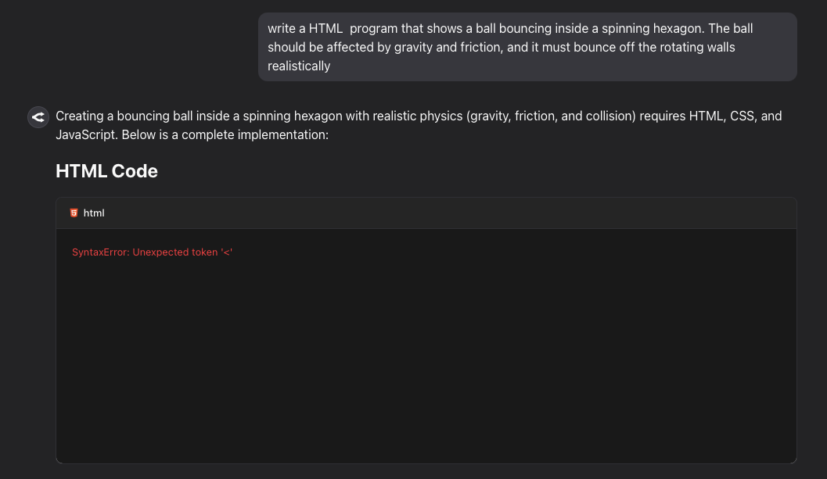Click the user's prompt message bubble

[x=527, y=47]
